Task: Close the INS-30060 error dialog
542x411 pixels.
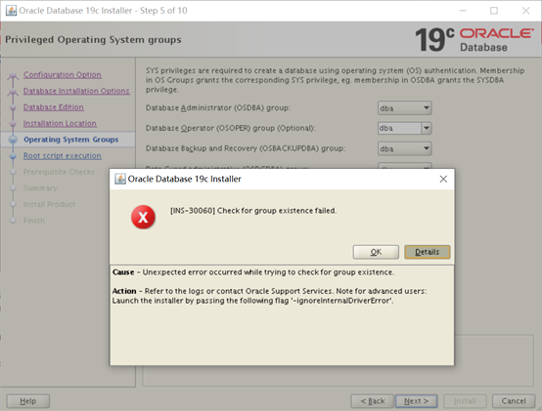Action: 443,179
